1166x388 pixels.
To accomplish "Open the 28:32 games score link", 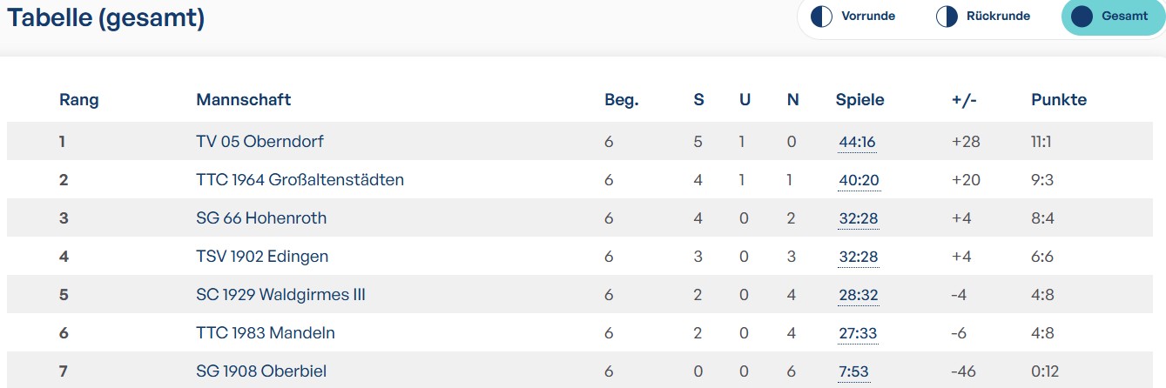I will pos(858,295).
